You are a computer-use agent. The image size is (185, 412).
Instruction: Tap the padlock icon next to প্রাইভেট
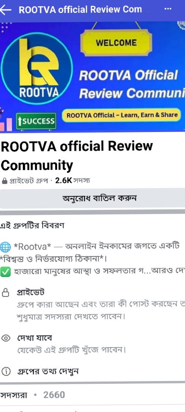click(5, 292)
